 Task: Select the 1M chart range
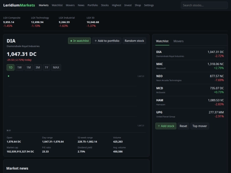(29, 67)
